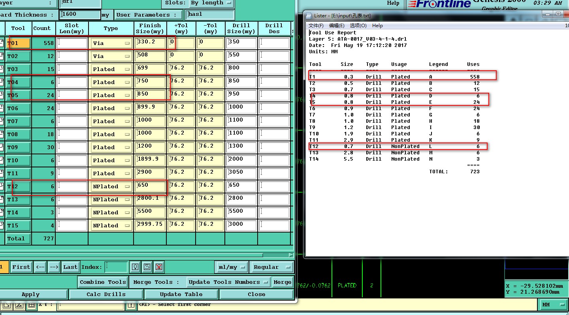Image resolution: width=569 pixels, height=315 pixels.
Task: Click Finish Size field 330.2 for T01
Action: pos(151,43)
